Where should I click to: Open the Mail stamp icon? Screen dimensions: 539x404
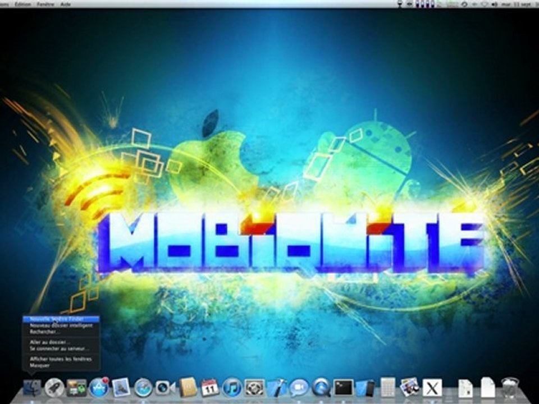(x=121, y=388)
